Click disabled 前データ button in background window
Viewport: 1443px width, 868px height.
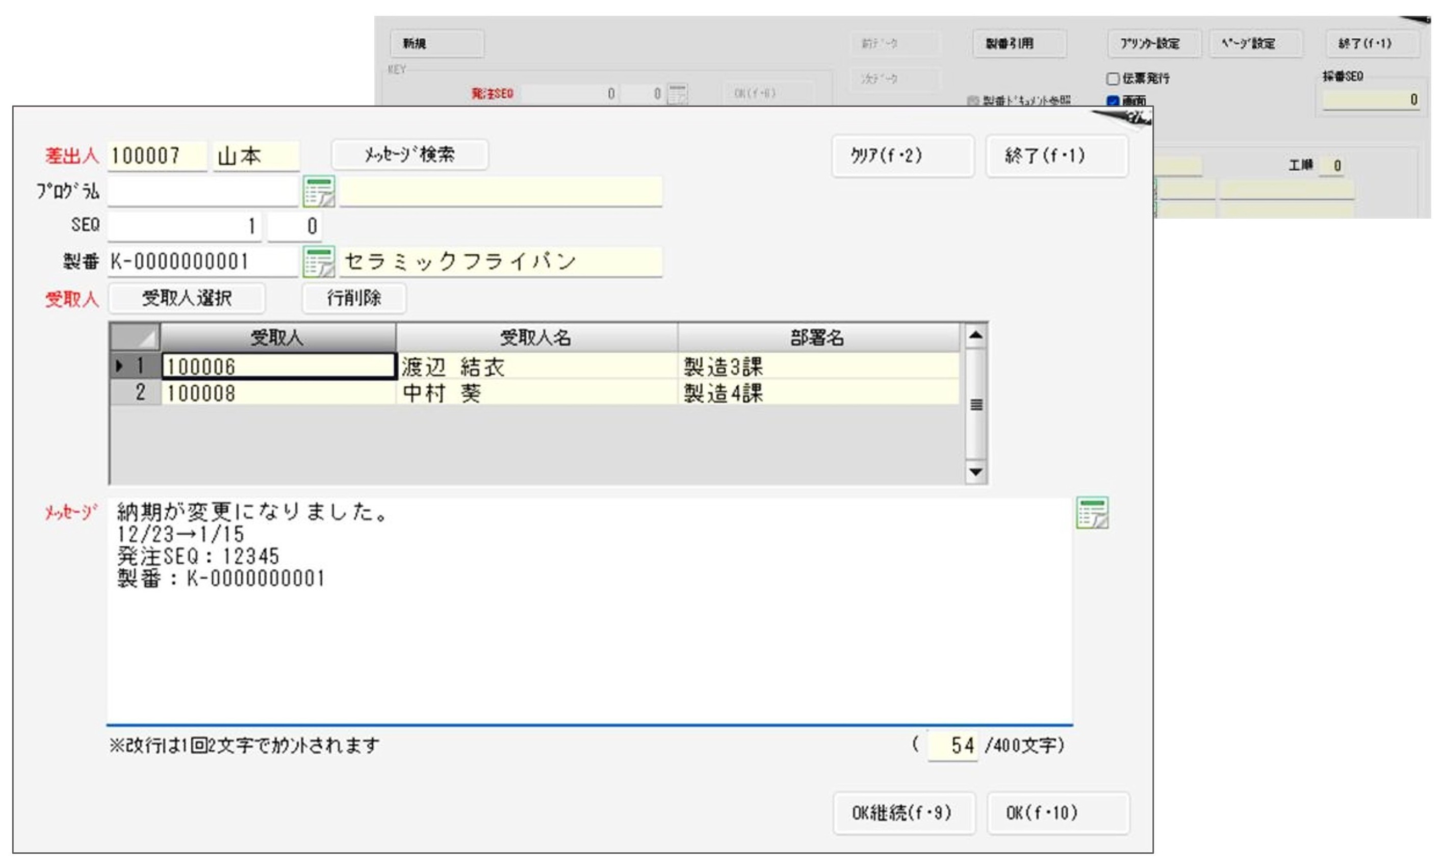click(895, 43)
